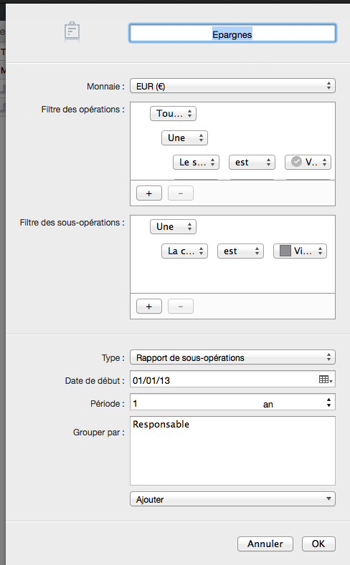350x565 pixels.
Task: Open the calendar picker in start date field
Action: [x=326, y=380]
